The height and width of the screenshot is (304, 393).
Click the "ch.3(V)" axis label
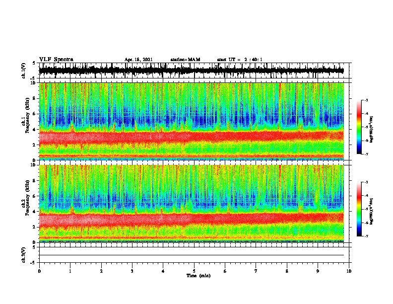click(x=24, y=255)
